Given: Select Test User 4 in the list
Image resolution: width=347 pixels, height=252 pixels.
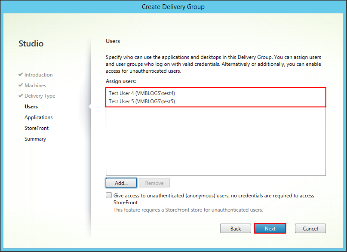Looking at the screenshot, I should 142,93.
